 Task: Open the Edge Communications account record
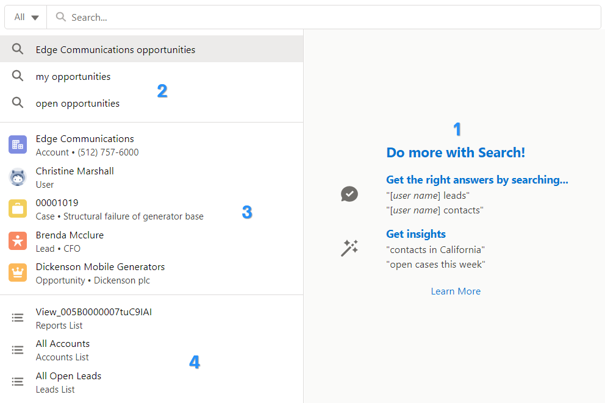point(152,145)
